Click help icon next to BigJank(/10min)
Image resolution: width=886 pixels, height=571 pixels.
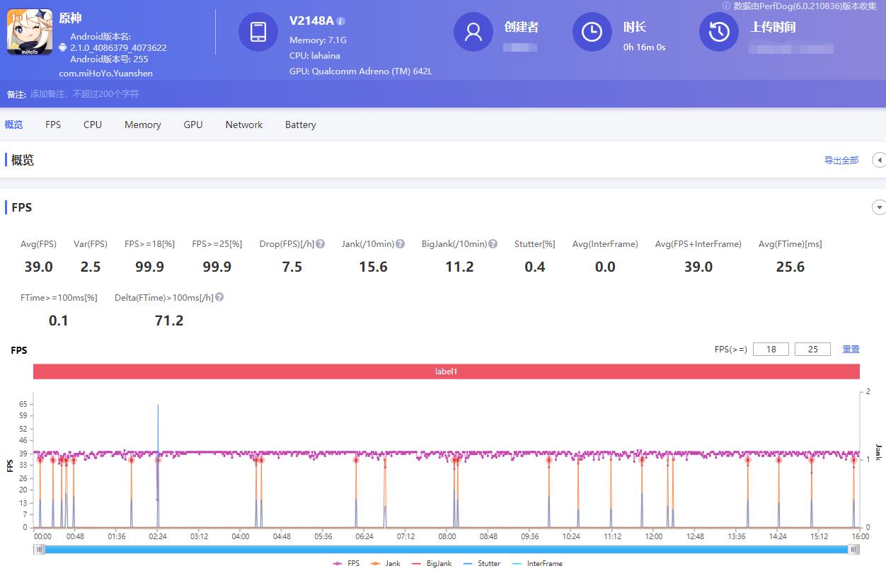(493, 244)
